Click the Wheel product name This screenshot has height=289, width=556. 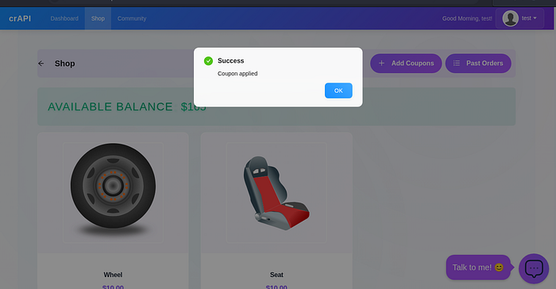click(113, 275)
